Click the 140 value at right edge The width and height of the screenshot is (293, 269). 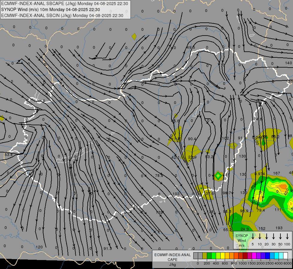pyautogui.click(x=288, y=63)
